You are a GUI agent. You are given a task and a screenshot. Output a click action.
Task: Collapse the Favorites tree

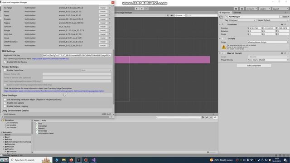coord(1,120)
